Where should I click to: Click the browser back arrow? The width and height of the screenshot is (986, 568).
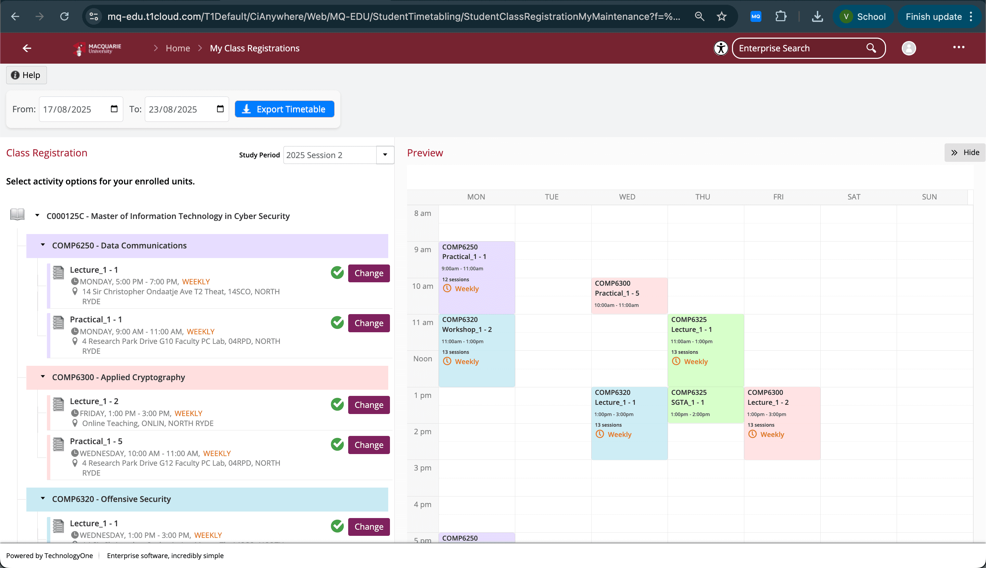coord(15,16)
